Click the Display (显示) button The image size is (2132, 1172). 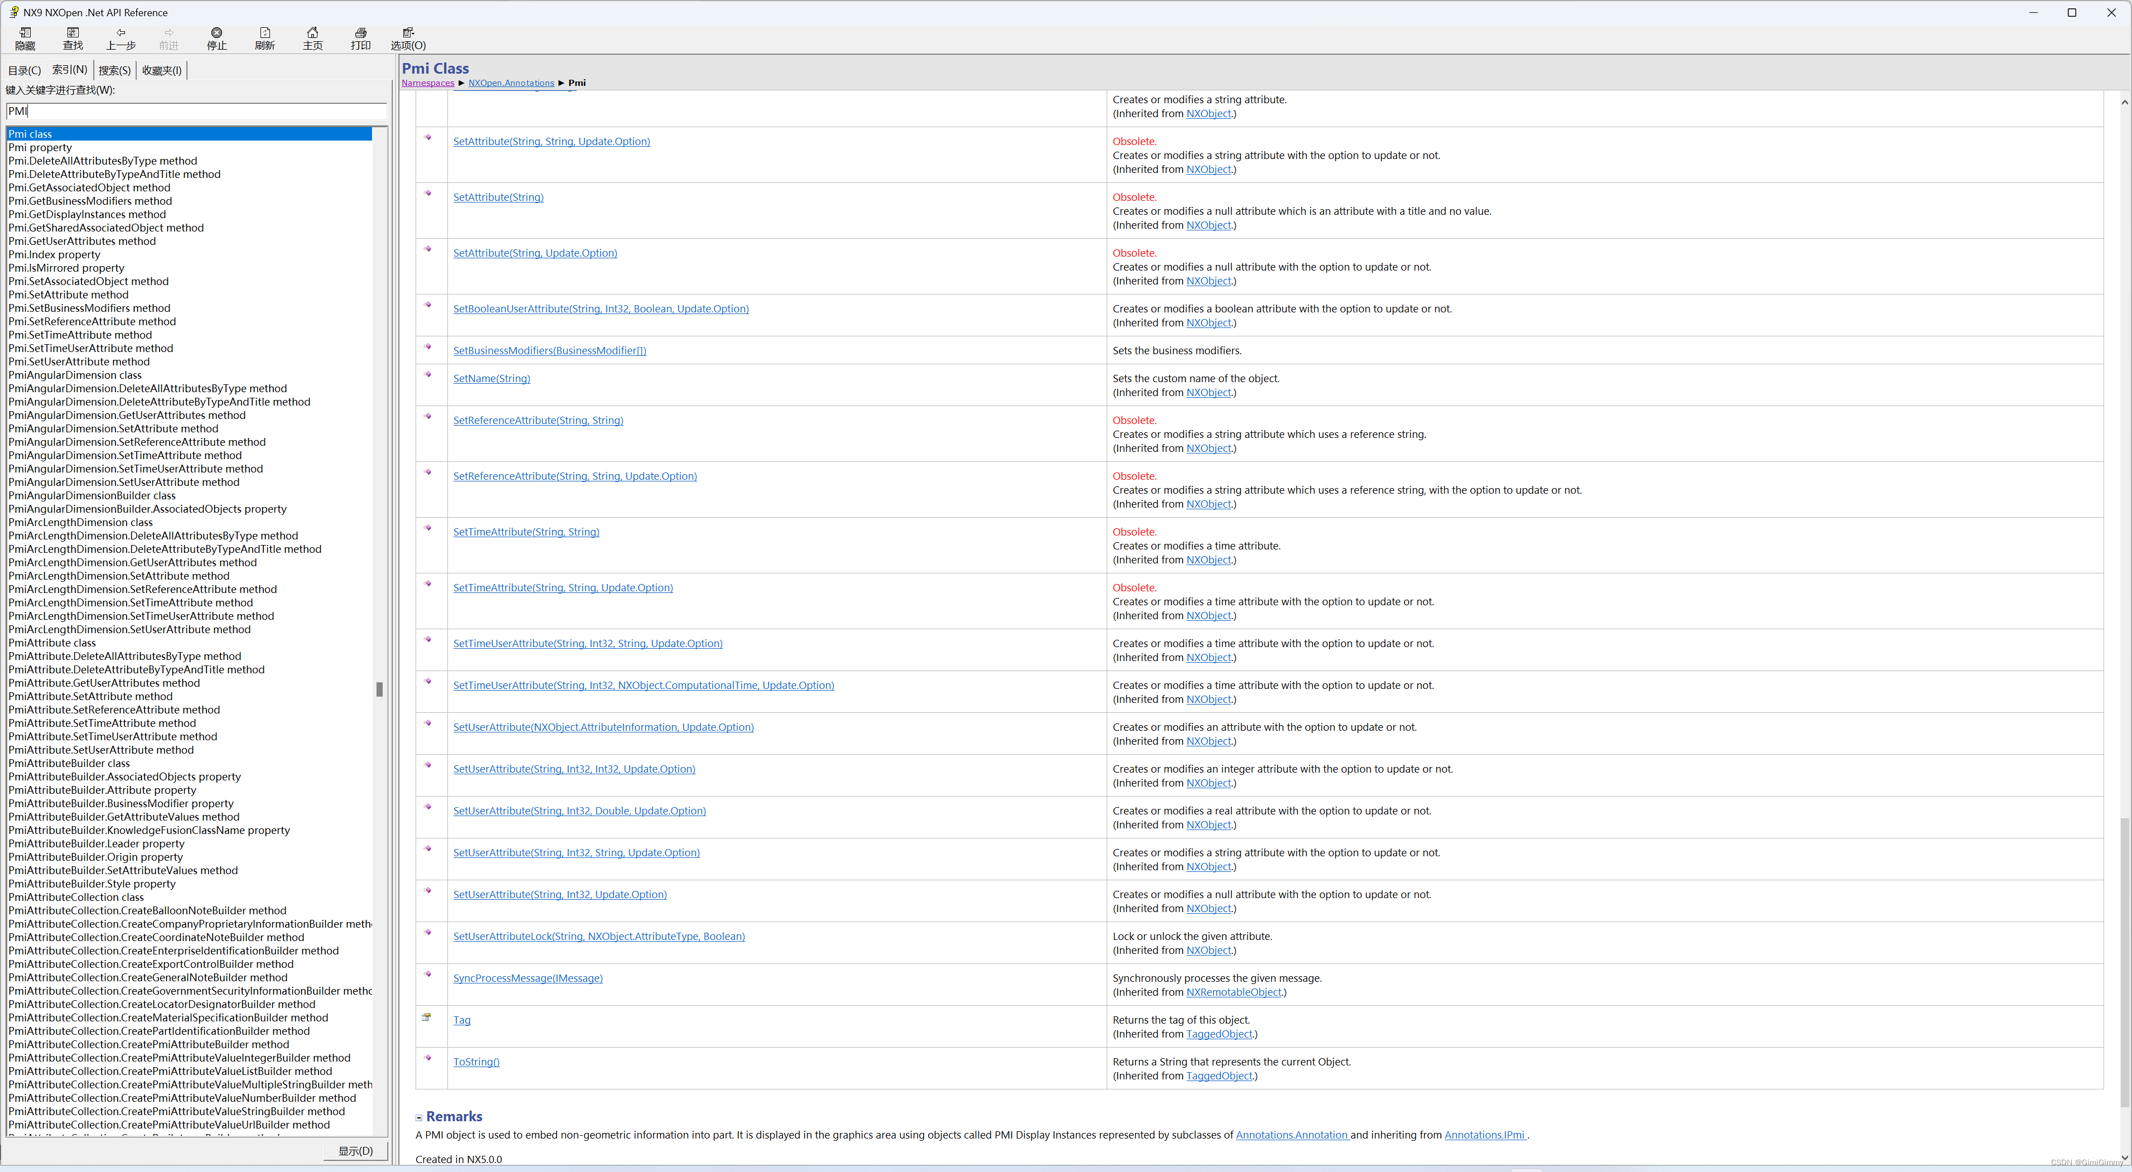click(356, 1151)
